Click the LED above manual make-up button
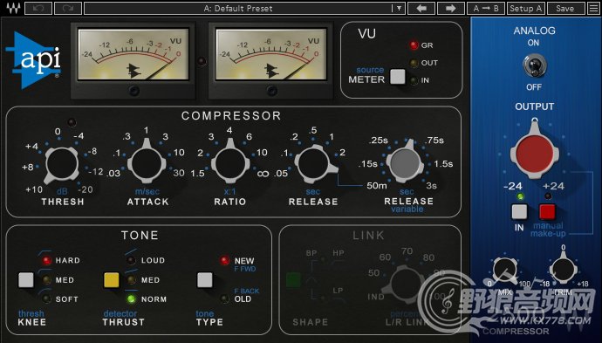This screenshot has width=602, height=343. 548,196
